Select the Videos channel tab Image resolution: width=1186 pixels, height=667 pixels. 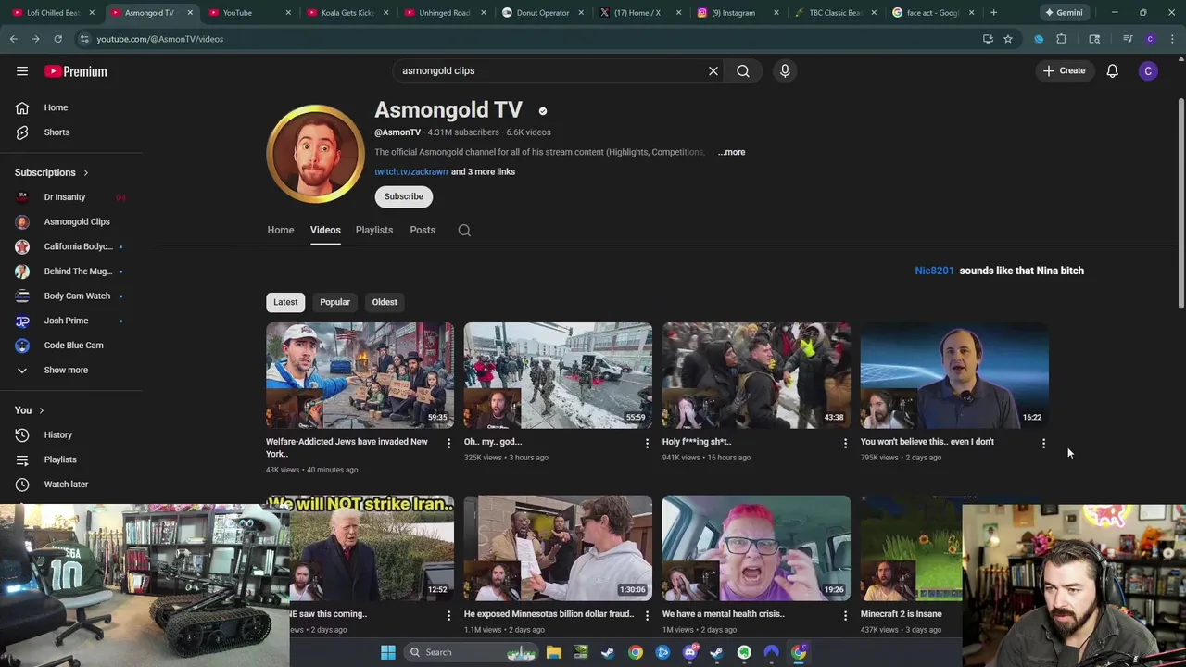325,230
